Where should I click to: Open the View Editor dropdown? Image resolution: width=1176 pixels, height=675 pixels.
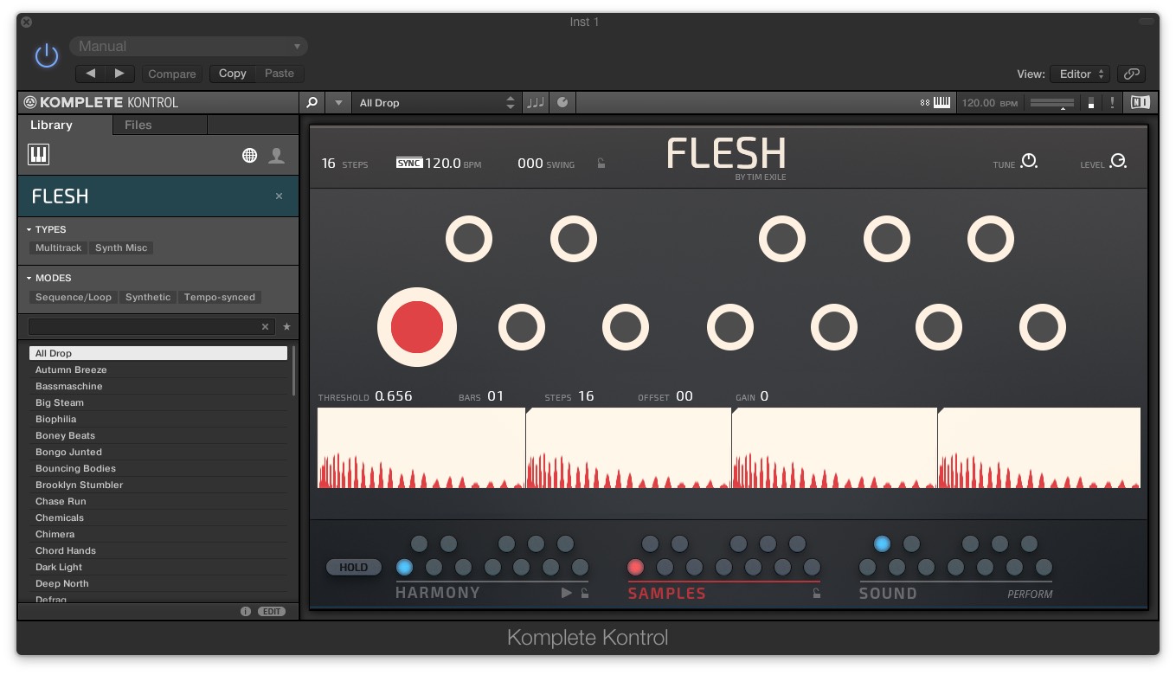[x=1079, y=74]
